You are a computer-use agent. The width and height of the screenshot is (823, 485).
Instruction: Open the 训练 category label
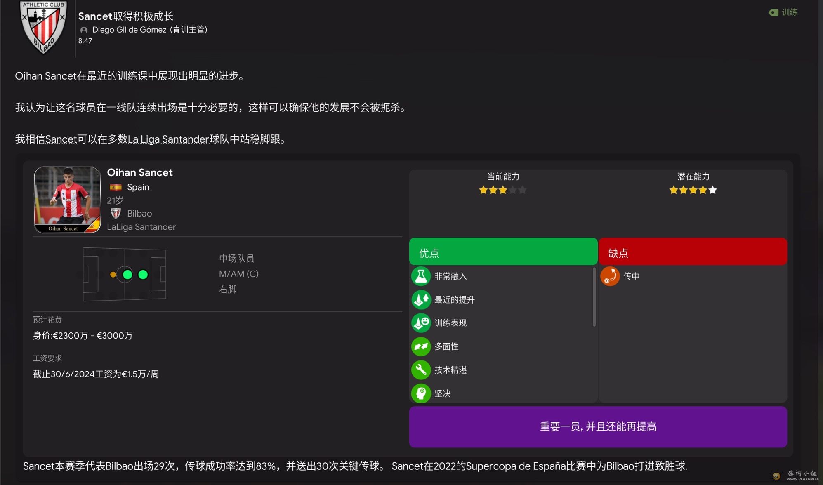point(790,12)
